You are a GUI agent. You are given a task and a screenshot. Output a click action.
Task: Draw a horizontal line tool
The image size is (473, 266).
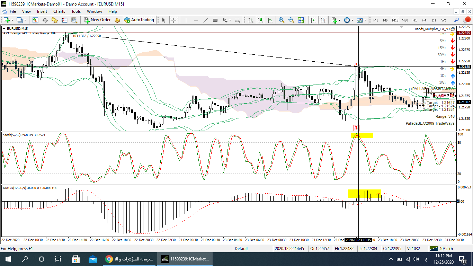(196, 20)
